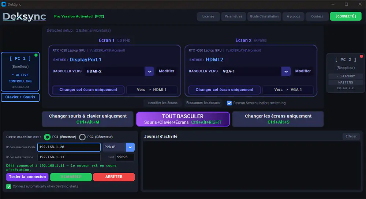Open Paramètres

(x=234, y=16)
